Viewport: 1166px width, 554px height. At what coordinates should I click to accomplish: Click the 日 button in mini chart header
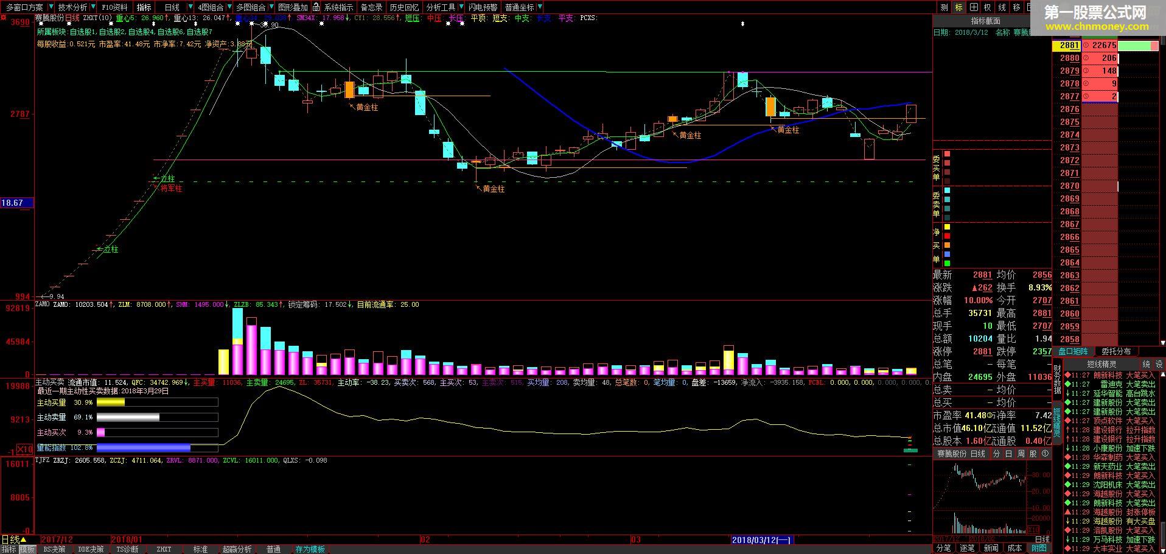1008,454
